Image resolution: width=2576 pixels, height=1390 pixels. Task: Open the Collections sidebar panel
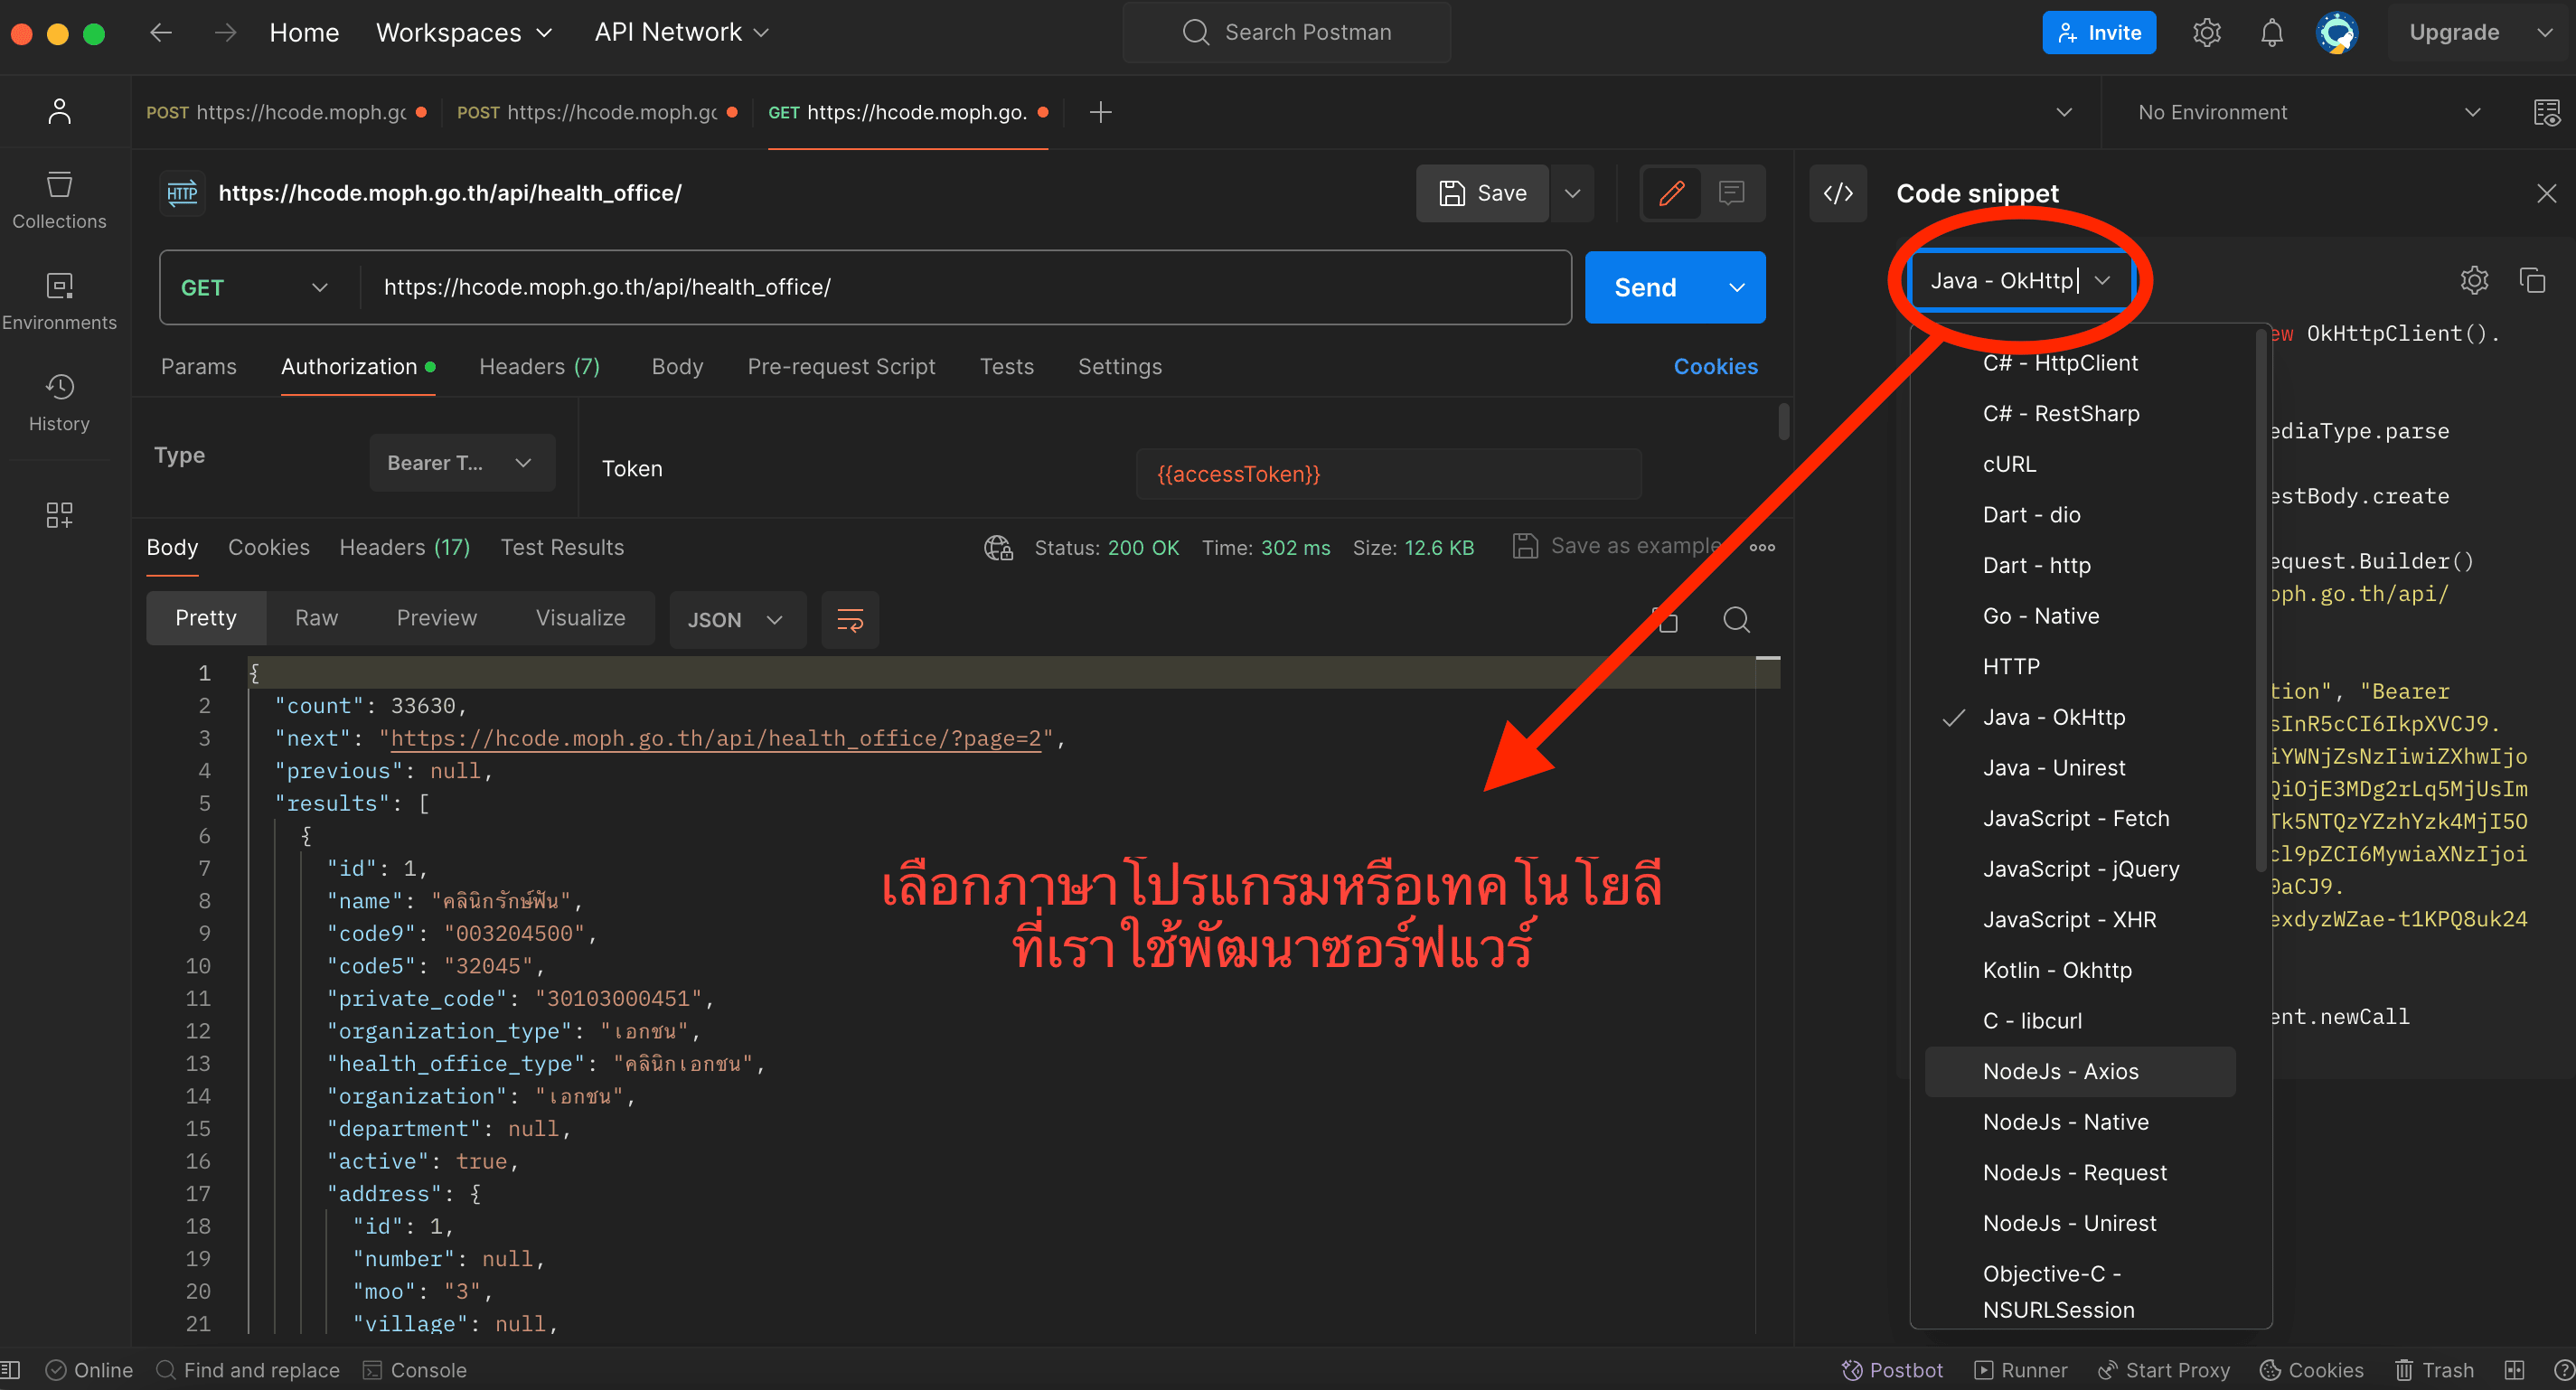(59, 199)
